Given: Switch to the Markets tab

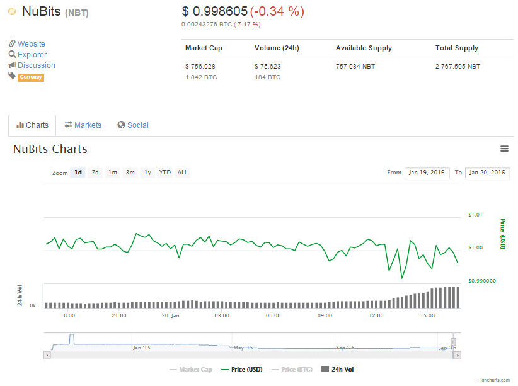Looking at the screenshot, I should point(83,125).
